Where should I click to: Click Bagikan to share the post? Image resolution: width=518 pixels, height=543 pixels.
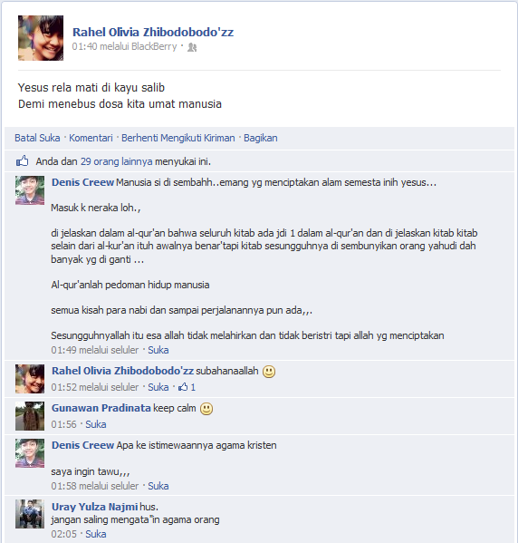point(261,138)
